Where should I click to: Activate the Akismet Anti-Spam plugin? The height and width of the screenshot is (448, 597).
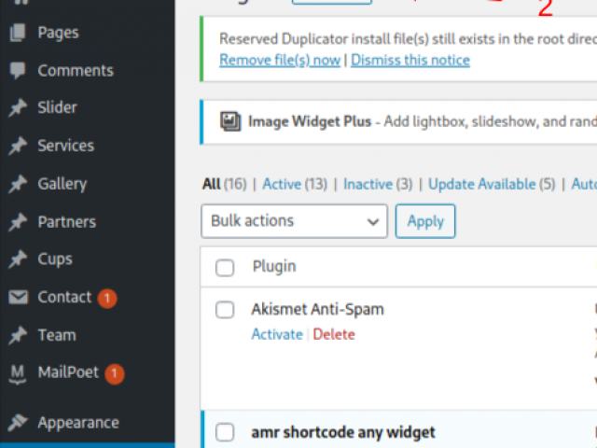click(x=276, y=334)
